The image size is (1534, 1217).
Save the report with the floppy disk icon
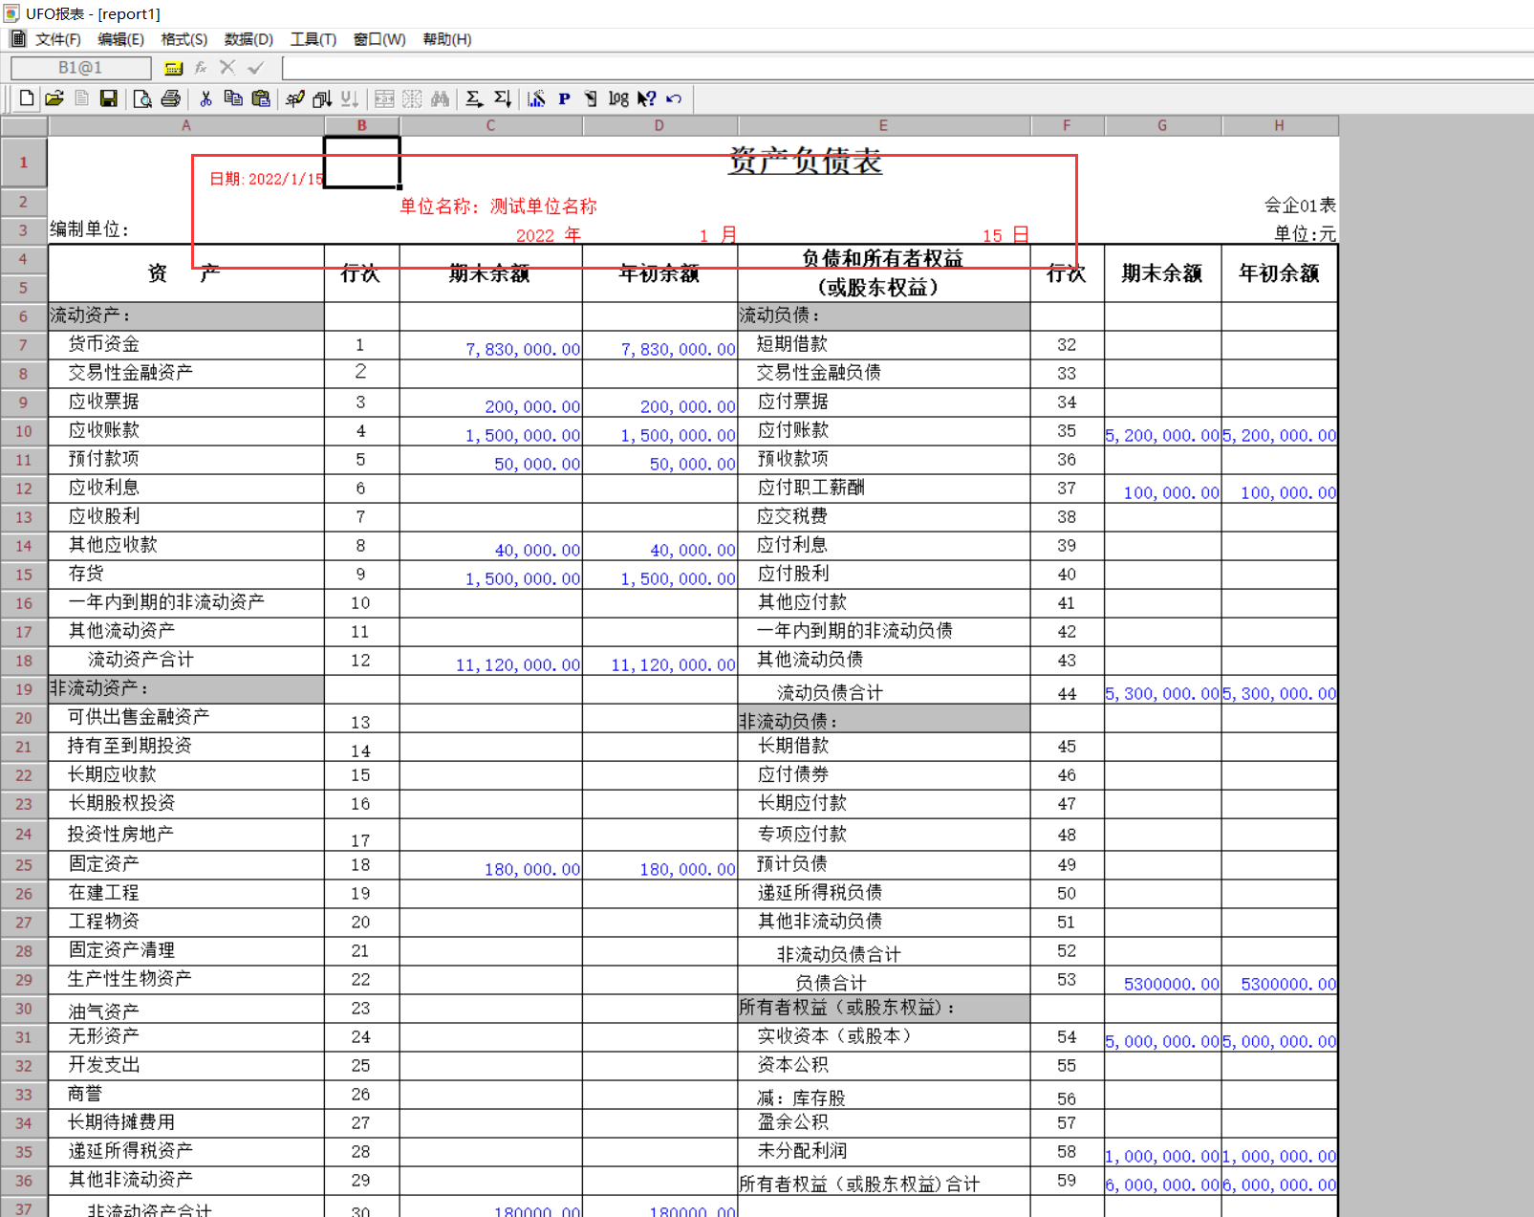(x=108, y=98)
